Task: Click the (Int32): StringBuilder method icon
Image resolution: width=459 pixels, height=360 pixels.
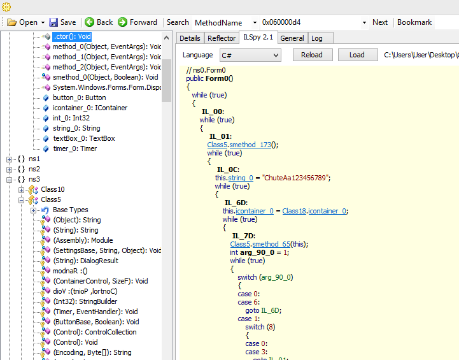Action: point(46,301)
